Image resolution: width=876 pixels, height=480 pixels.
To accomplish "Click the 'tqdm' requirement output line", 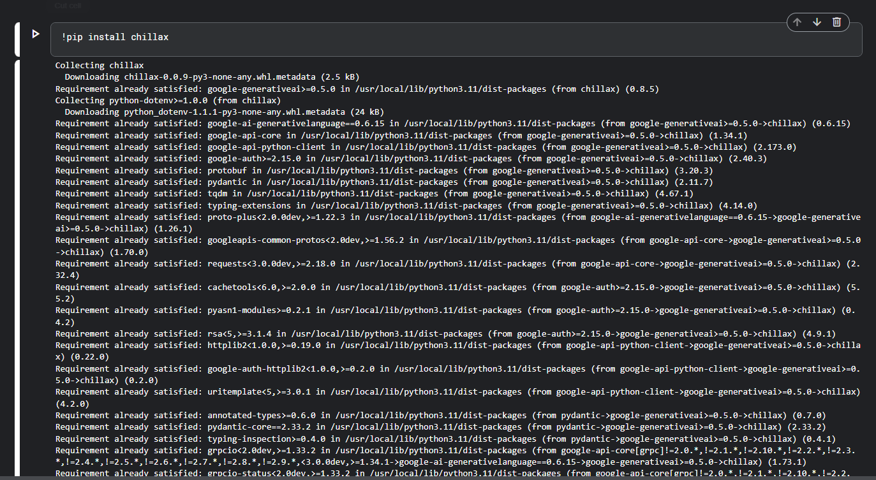I will pyautogui.click(x=373, y=193).
